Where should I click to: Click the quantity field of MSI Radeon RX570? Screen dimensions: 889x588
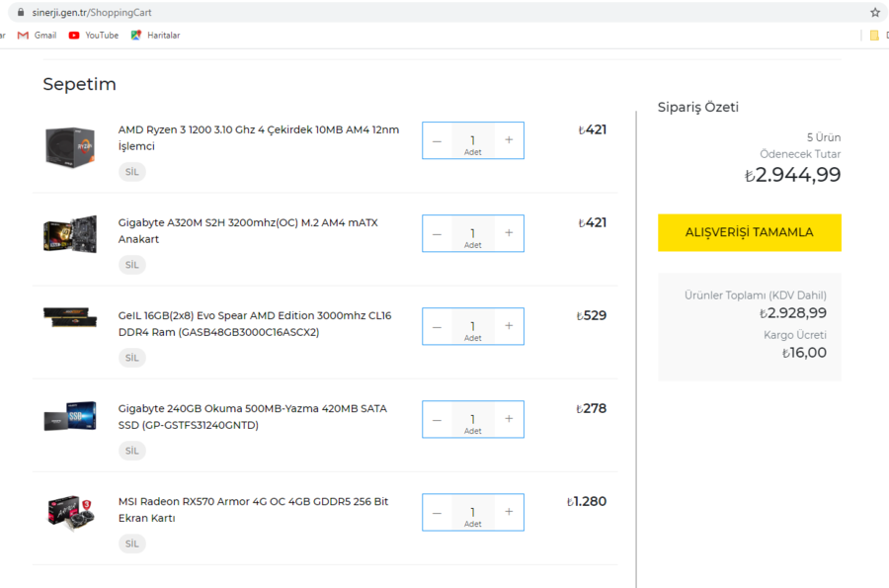(x=473, y=513)
